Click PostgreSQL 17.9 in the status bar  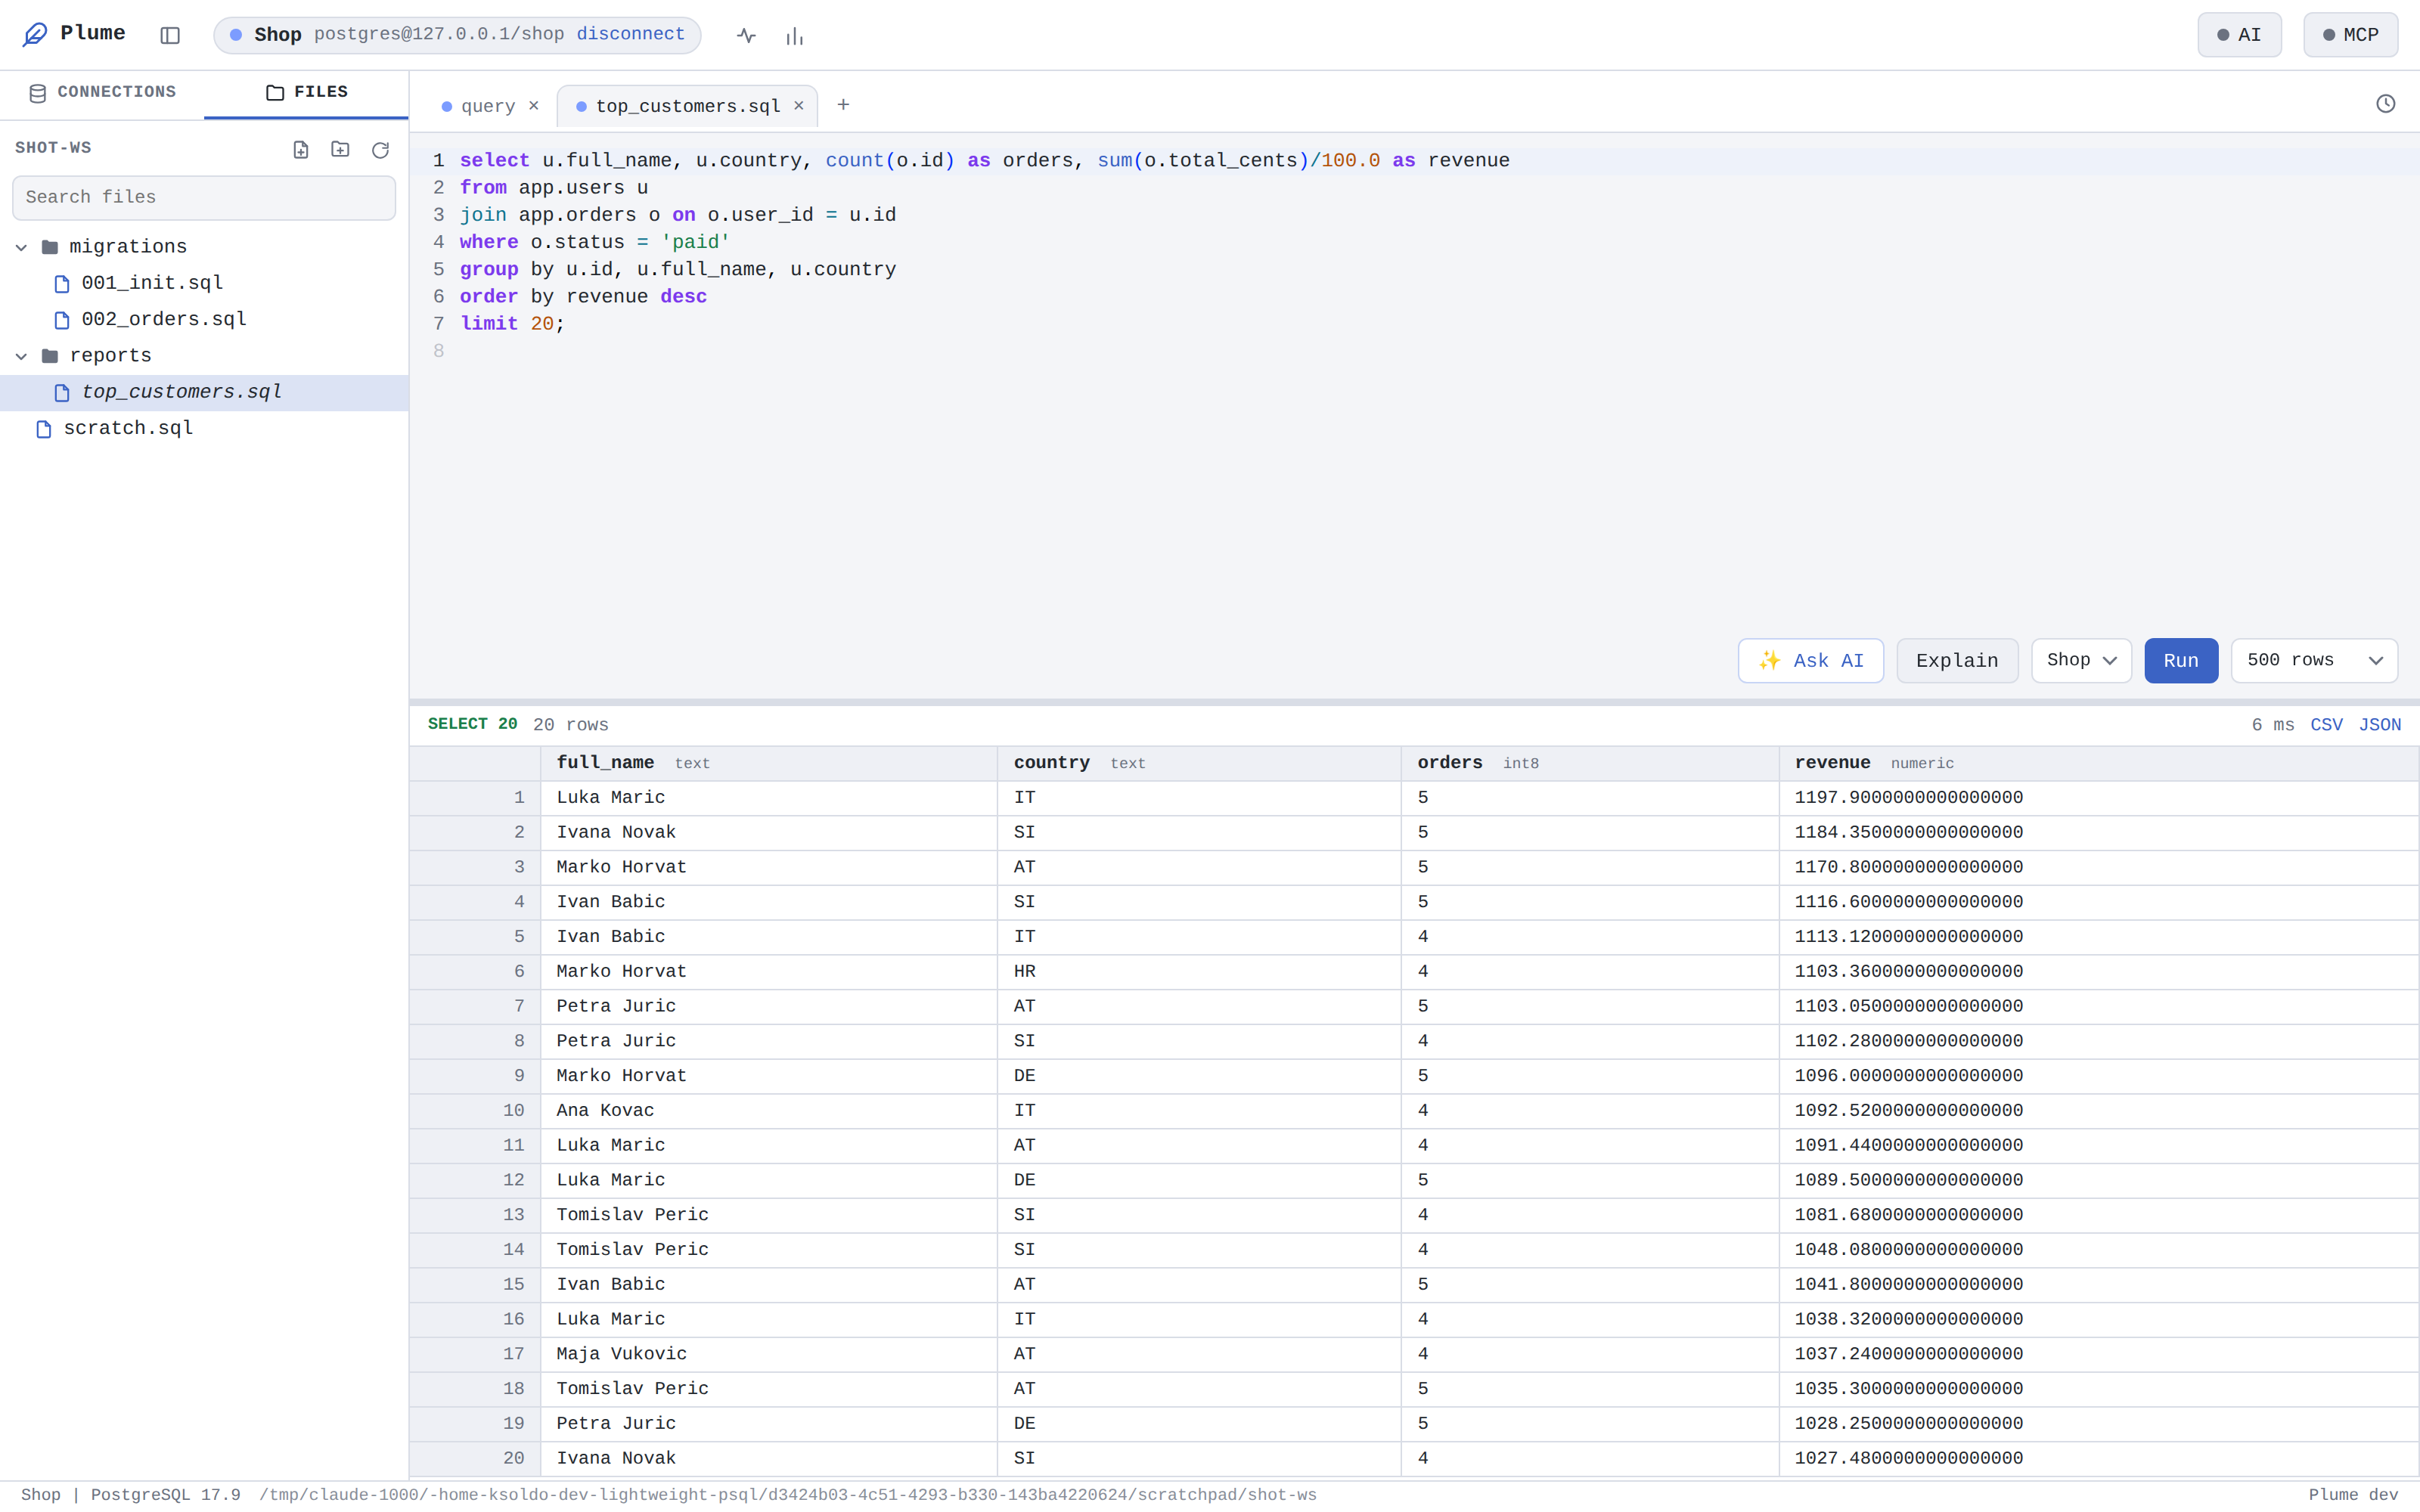tap(165, 1495)
